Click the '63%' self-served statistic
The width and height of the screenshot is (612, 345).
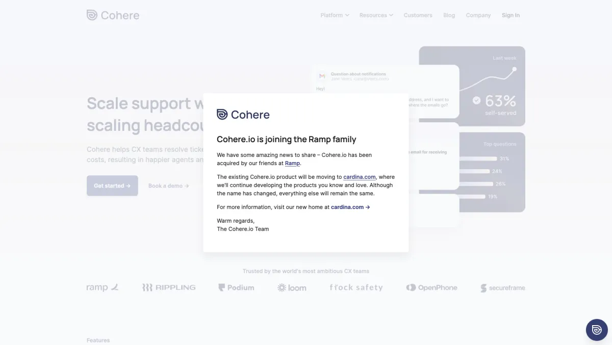[x=500, y=101]
